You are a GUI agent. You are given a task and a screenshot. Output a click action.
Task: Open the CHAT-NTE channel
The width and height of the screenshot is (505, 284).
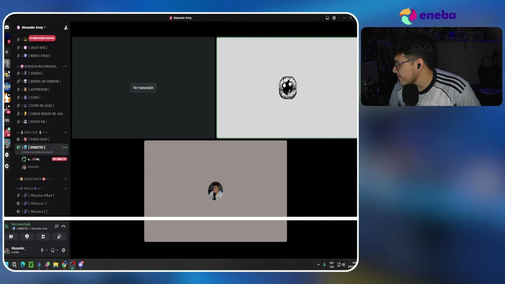point(42,48)
